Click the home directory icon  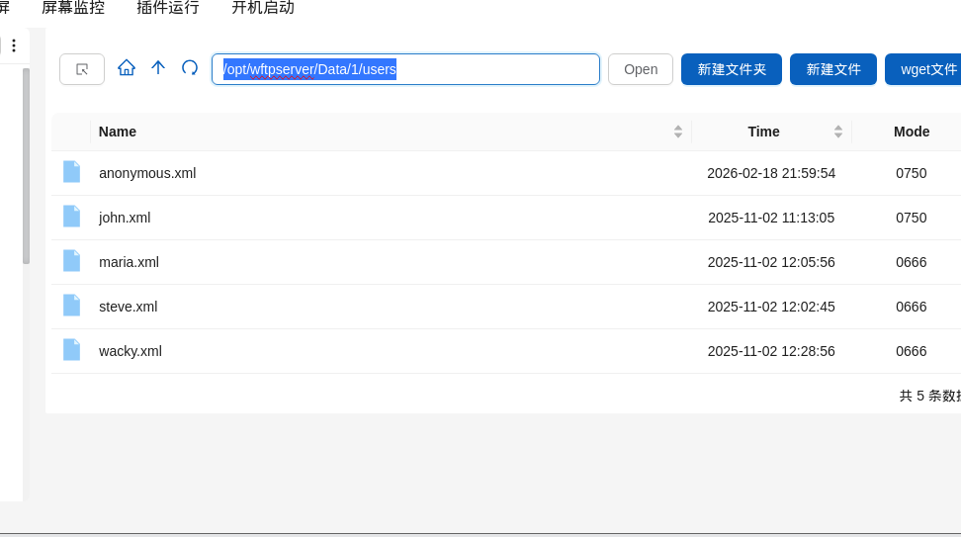point(127,68)
